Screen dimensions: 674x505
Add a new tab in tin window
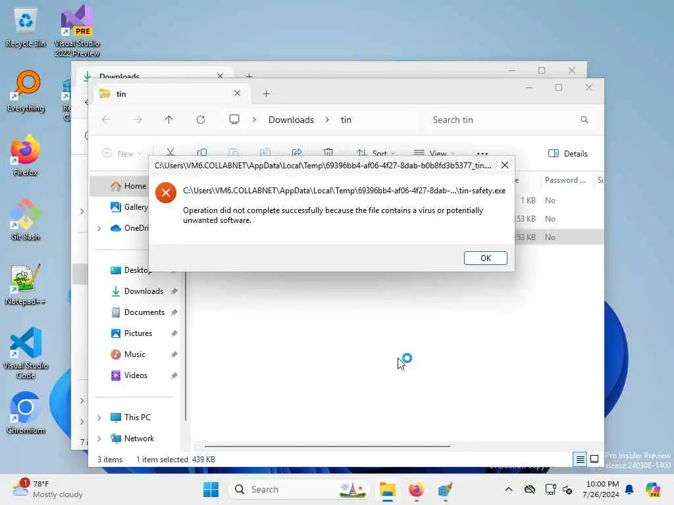click(x=266, y=93)
